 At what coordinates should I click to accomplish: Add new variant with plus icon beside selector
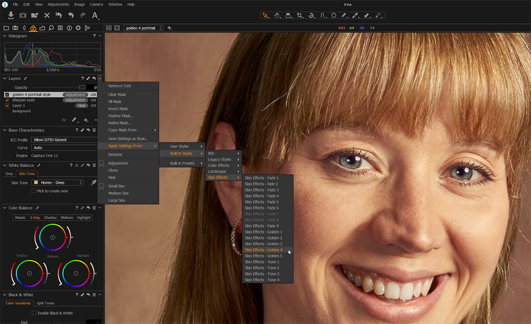pos(169,28)
